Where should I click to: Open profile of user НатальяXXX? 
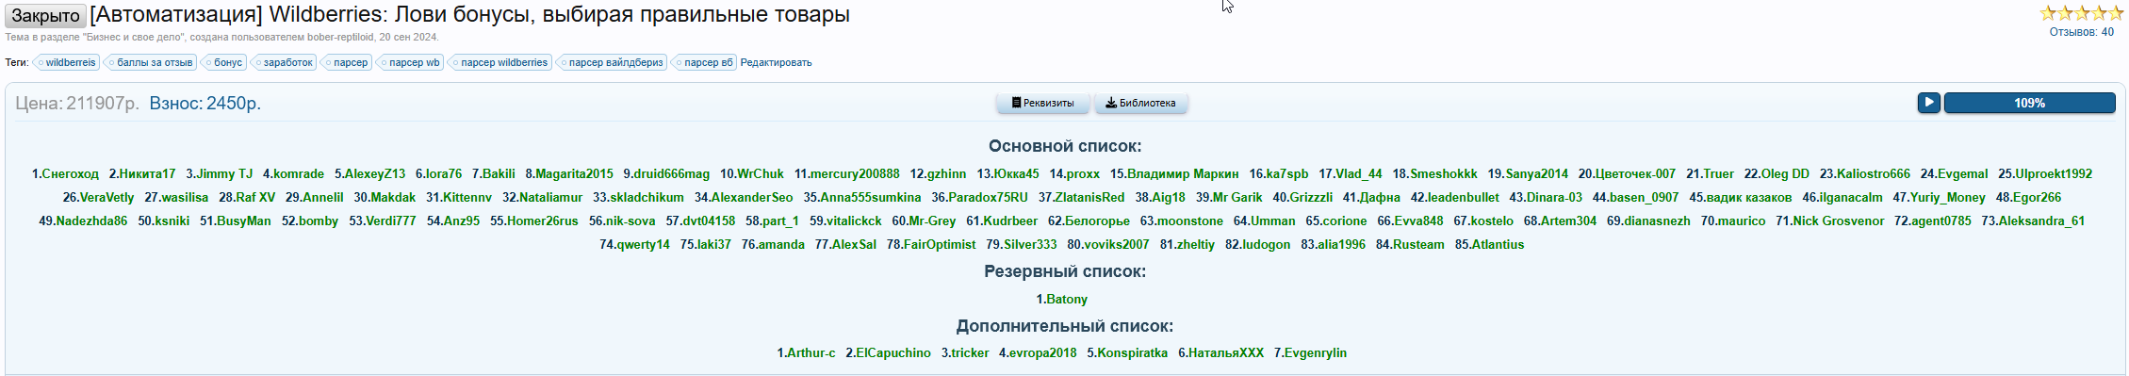point(1226,352)
